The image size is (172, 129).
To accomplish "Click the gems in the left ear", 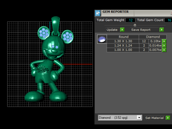I will (x=44, y=33).
